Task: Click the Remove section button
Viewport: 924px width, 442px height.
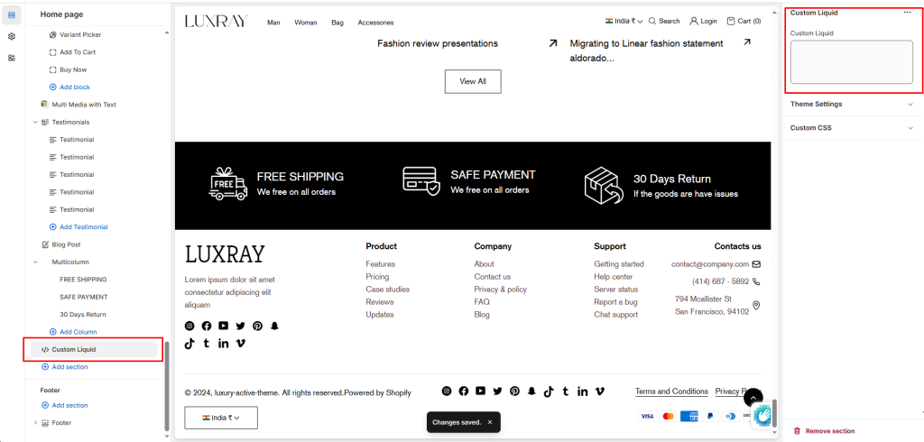Action: tap(824, 431)
